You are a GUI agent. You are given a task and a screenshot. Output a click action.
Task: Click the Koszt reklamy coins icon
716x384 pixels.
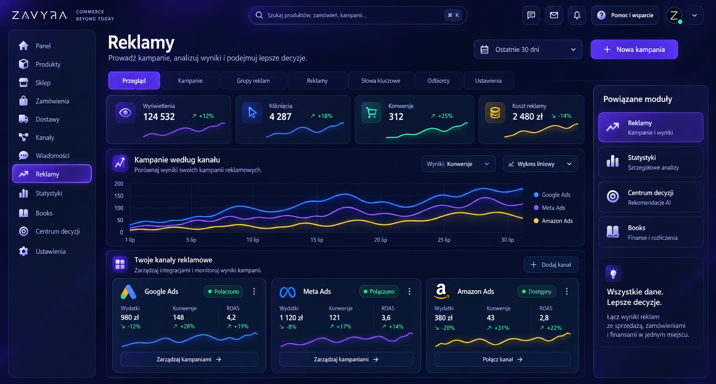495,113
